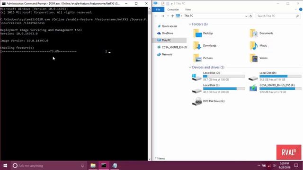Open the taskbar clock and date

285,166
